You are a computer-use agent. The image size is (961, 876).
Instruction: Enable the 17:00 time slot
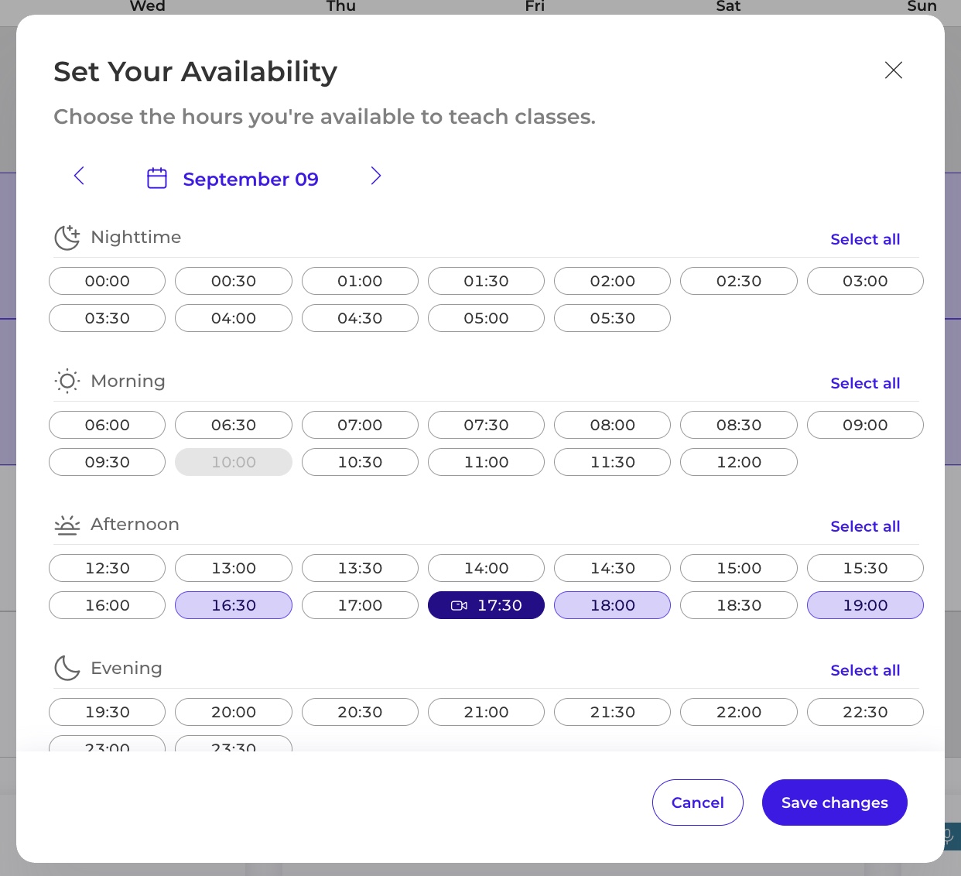click(x=360, y=605)
